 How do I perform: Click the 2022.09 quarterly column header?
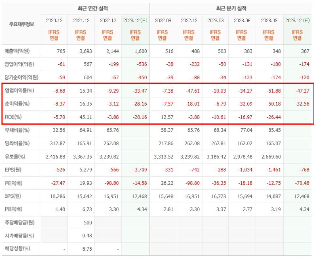pyautogui.click(x=163, y=21)
